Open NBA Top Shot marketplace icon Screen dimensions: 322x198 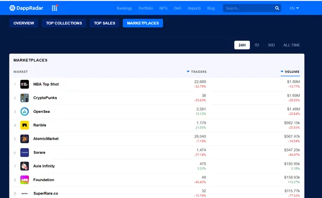pos(24,84)
